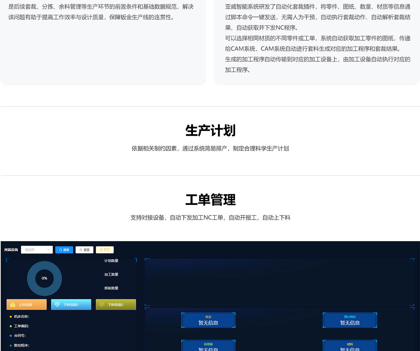The height and width of the screenshot is (351, 420).
Task: Select the 状态 info card
Action: (x=208, y=320)
